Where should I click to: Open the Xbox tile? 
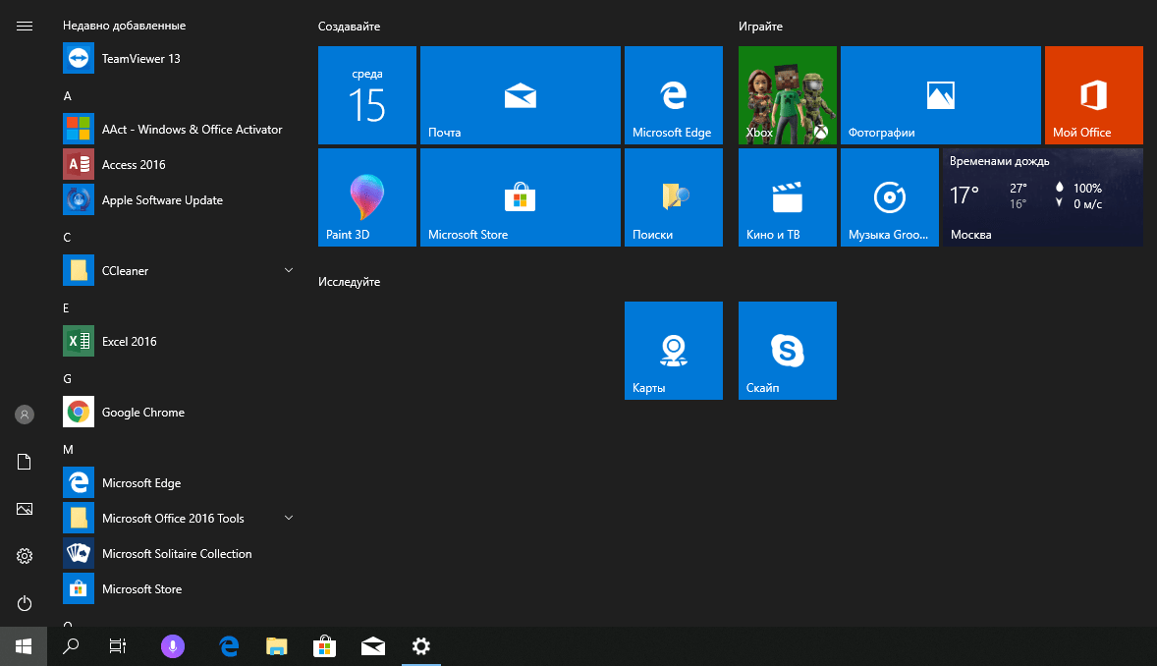click(788, 95)
